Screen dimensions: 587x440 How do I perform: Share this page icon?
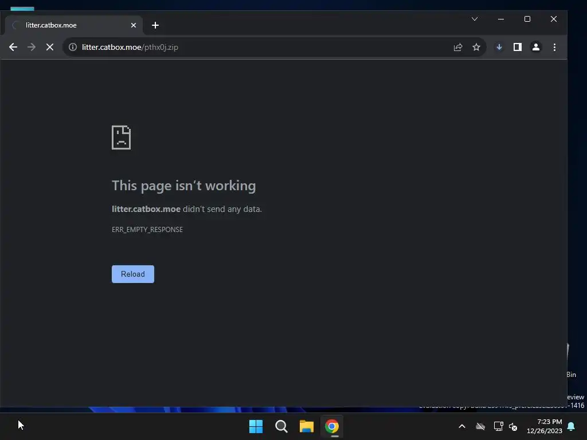pyautogui.click(x=458, y=47)
